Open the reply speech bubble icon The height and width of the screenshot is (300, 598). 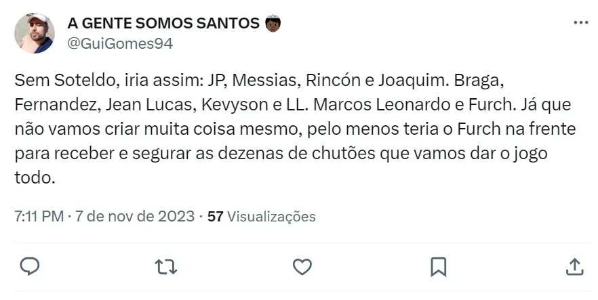point(29,266)
